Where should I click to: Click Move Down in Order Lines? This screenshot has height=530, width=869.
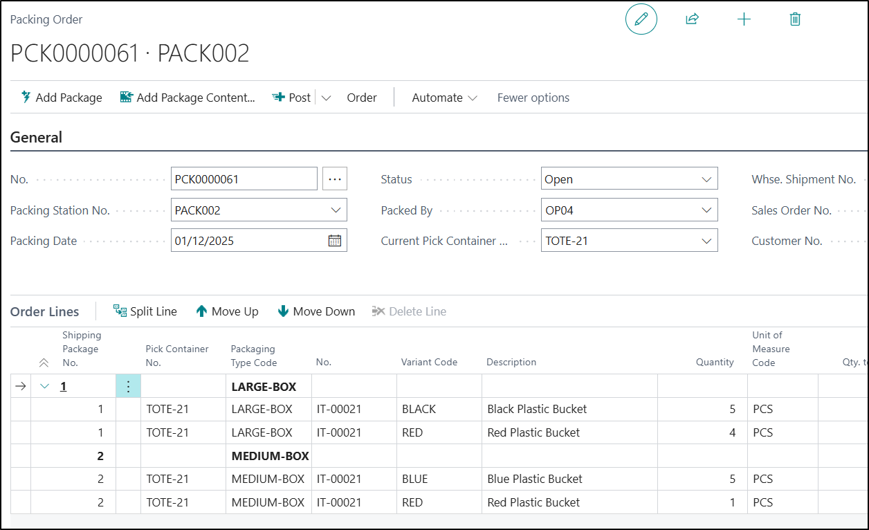tap(316, 311)
